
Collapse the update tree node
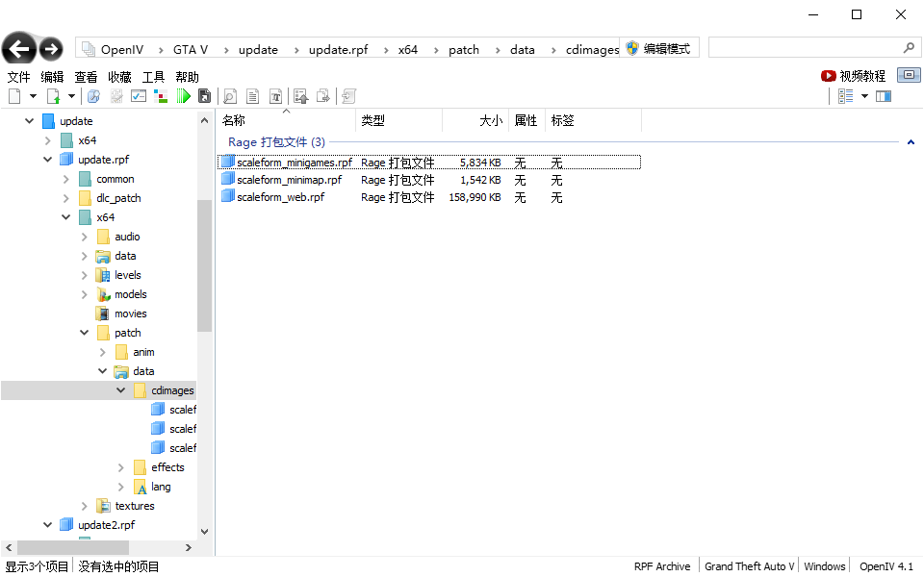pos(30,121)
